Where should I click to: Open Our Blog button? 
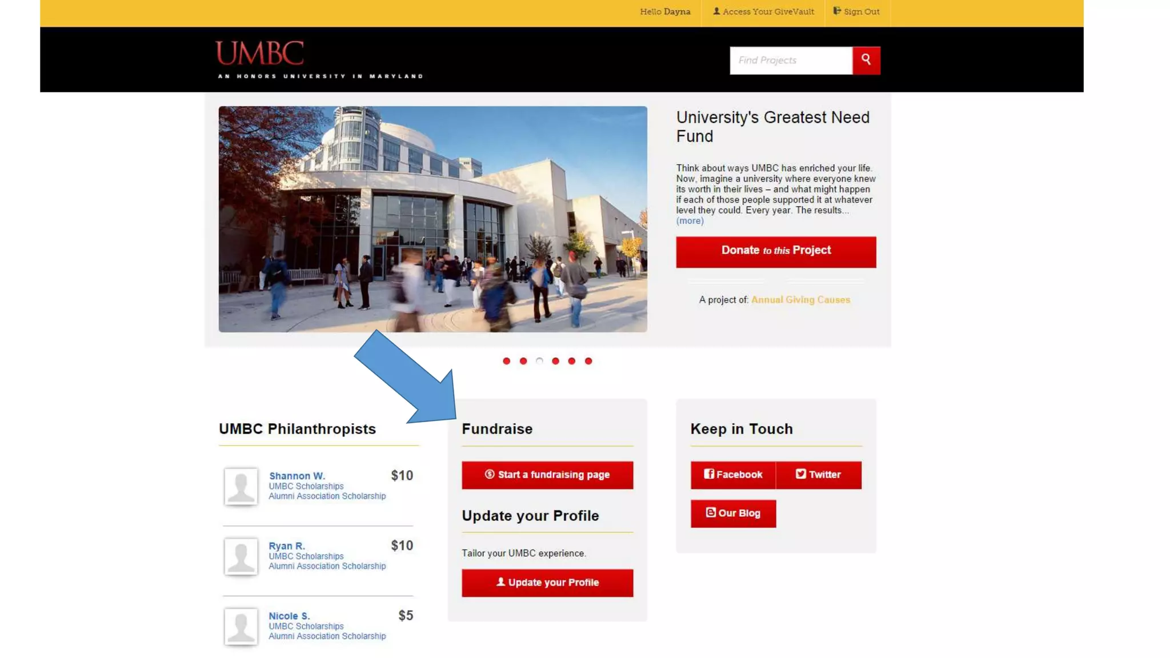733,513
